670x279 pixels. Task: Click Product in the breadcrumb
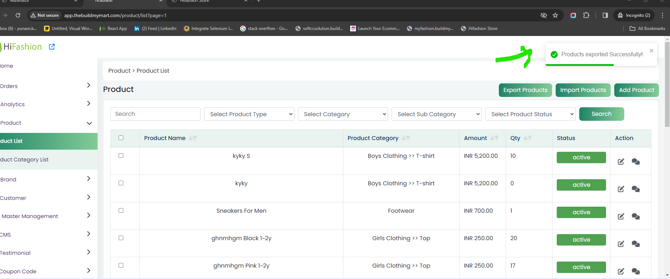119,71
